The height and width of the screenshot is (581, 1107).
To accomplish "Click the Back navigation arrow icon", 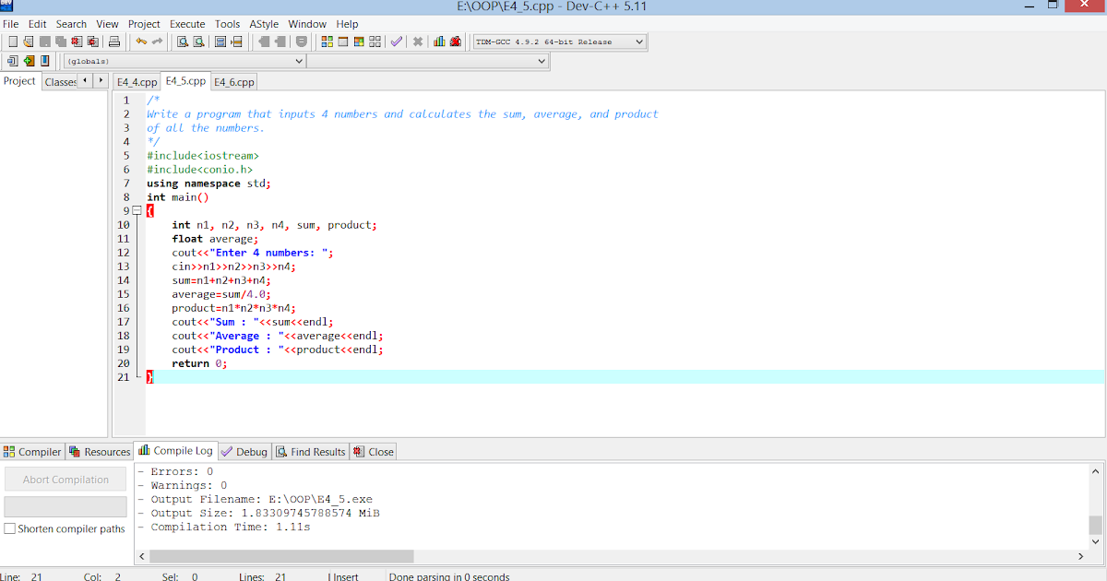I will point(265,41).
